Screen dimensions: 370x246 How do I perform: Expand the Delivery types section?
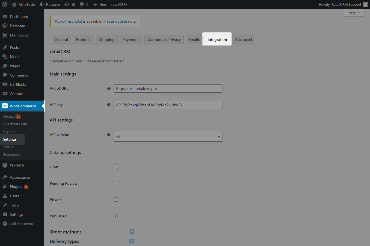[x=132, y=241]
